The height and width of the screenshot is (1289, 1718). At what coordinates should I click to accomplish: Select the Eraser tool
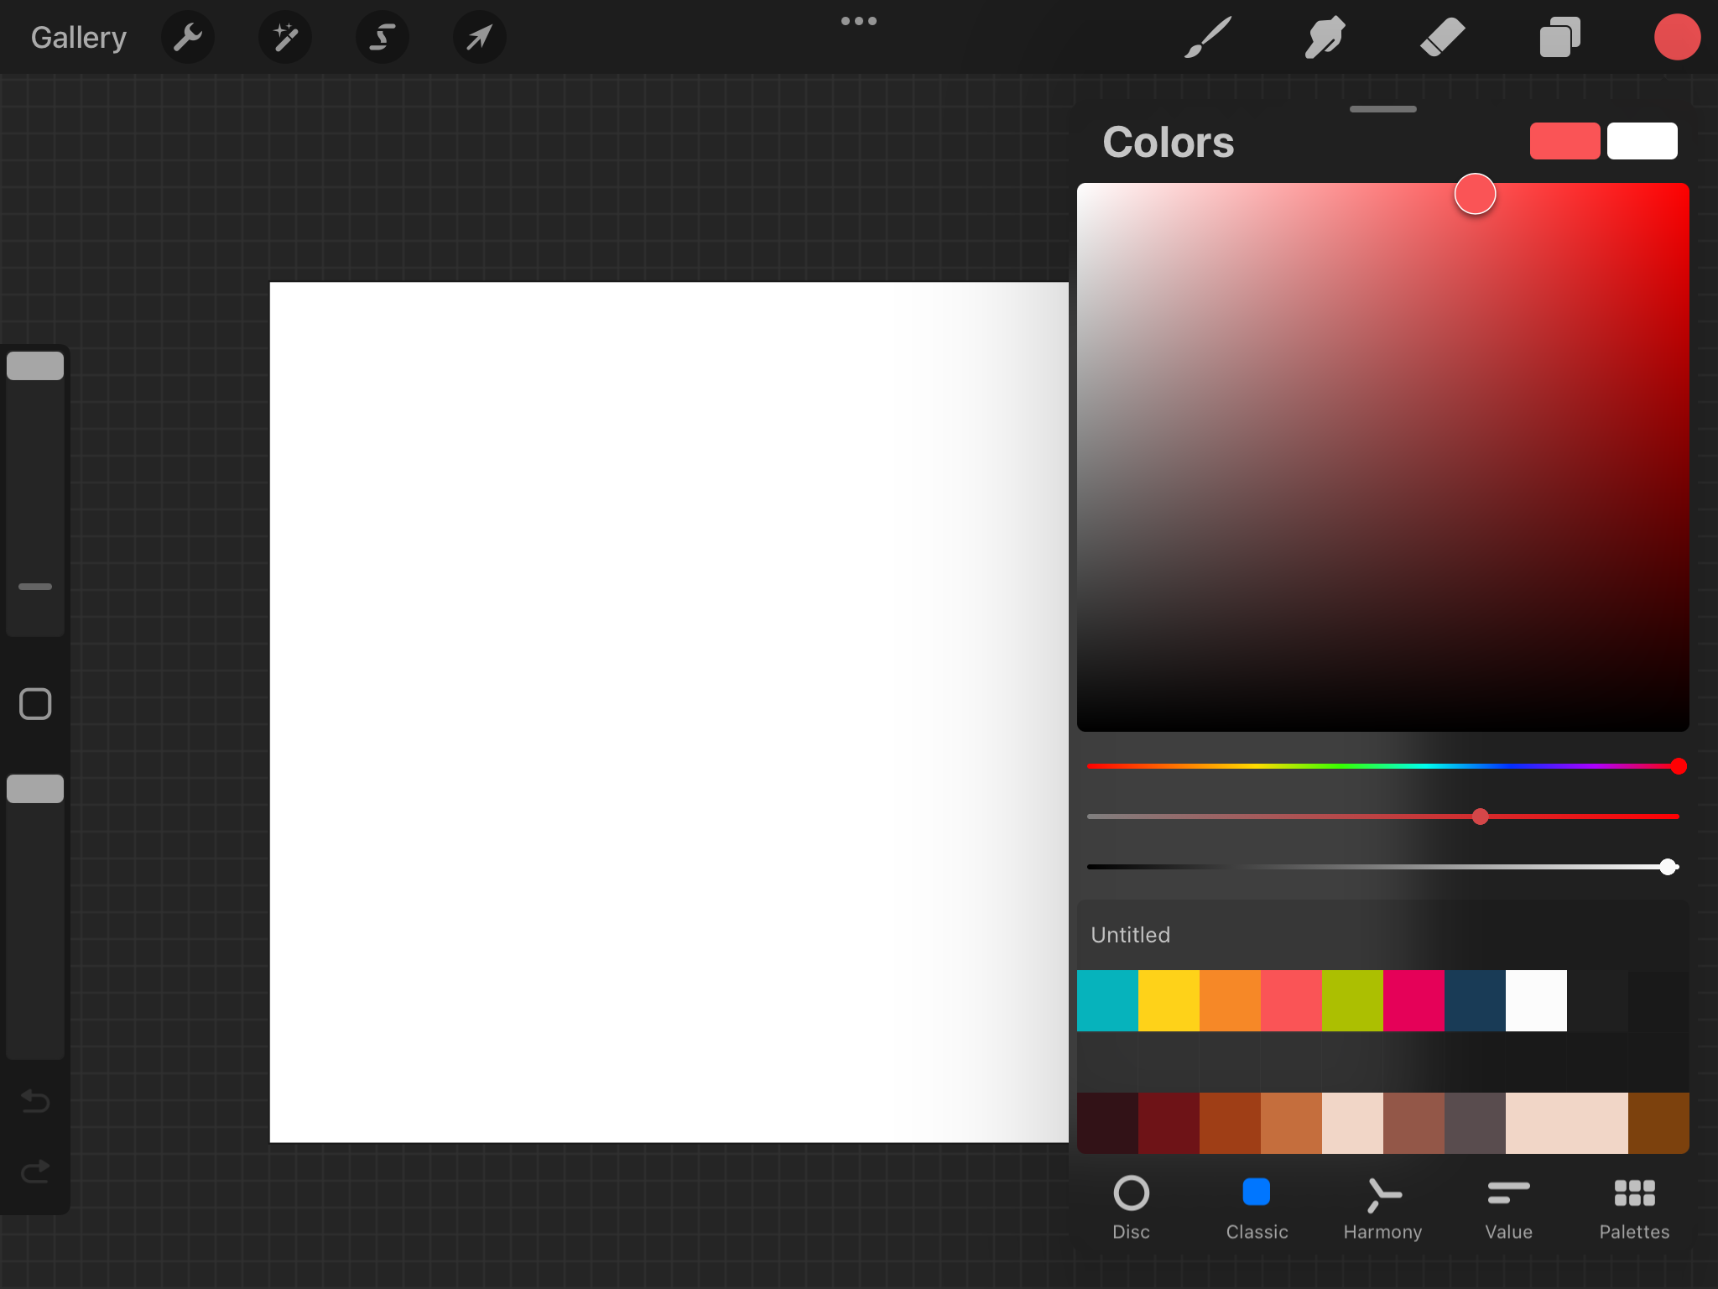coord(1442,37)
